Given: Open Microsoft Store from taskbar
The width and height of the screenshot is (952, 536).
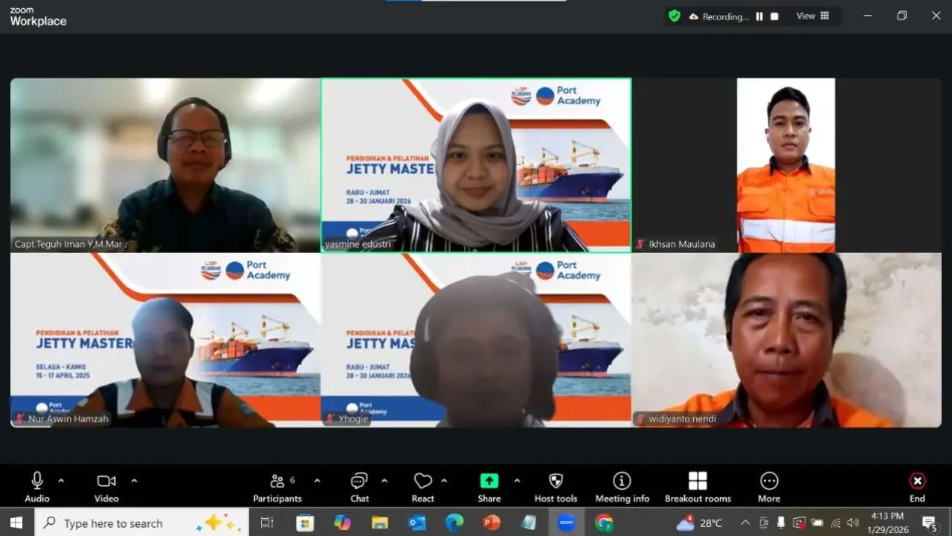Looking at the screenshot, I should pyautogui.click(x=305, y=523).
